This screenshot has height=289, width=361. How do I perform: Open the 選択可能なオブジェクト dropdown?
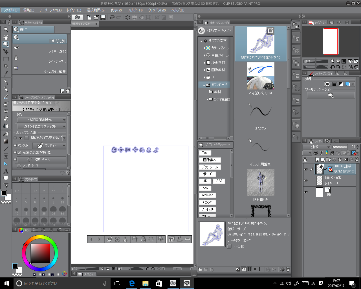(41, 126)
